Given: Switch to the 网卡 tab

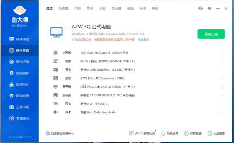Looking at the screenshot, I should point(143,8).
